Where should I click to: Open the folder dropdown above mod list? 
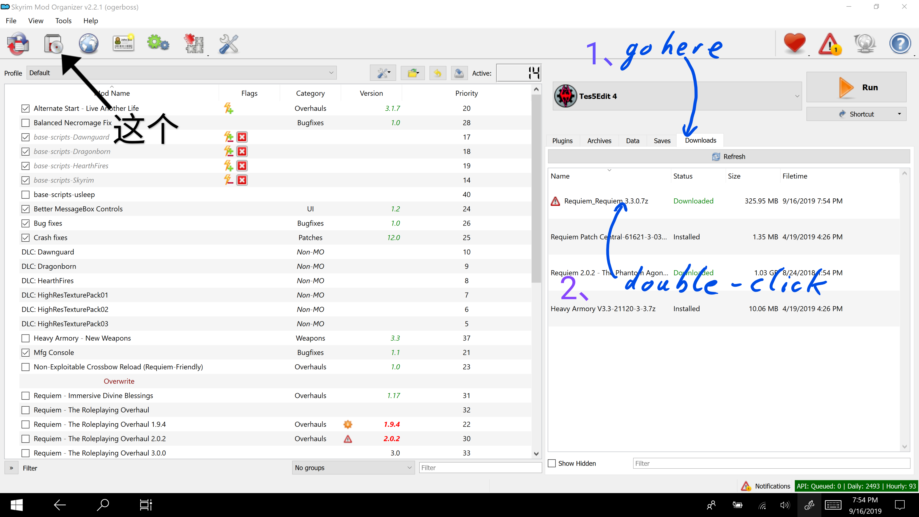pos(413,73)
